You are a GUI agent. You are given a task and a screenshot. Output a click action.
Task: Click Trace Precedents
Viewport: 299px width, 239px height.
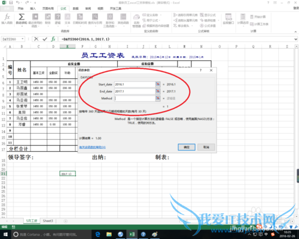coord(185,15)
